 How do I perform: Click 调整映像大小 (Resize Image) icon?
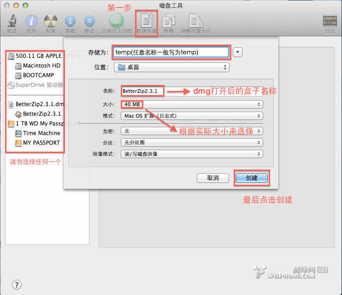195,22
